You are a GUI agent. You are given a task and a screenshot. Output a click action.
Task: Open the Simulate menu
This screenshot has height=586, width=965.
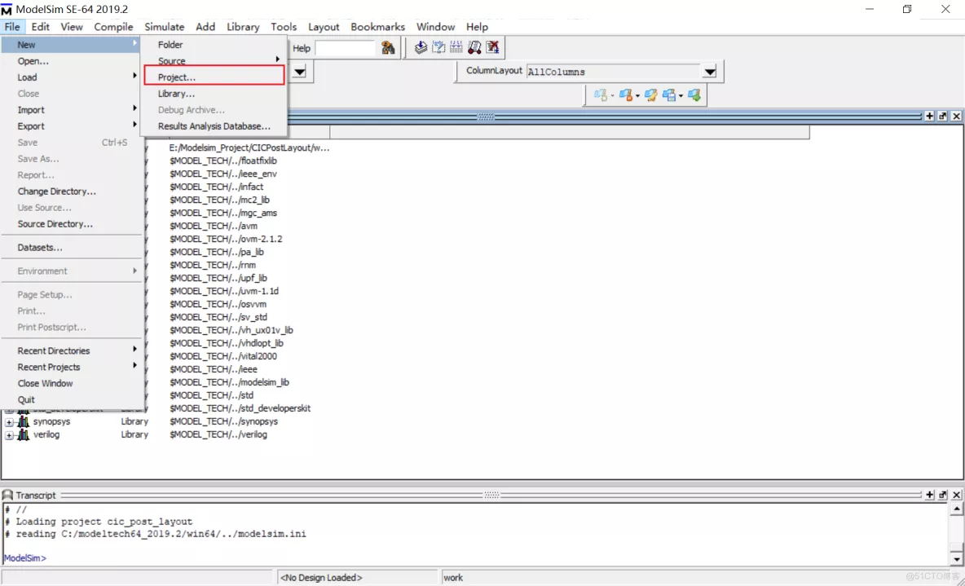pyautogui.click(x=165, y=26)
